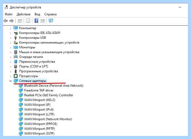
Task: Click the Контроллеры IDE ATA/ATAPI icon
Action: [16, 33]
